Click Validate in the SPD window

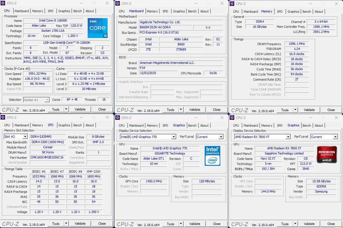(80, 224)
